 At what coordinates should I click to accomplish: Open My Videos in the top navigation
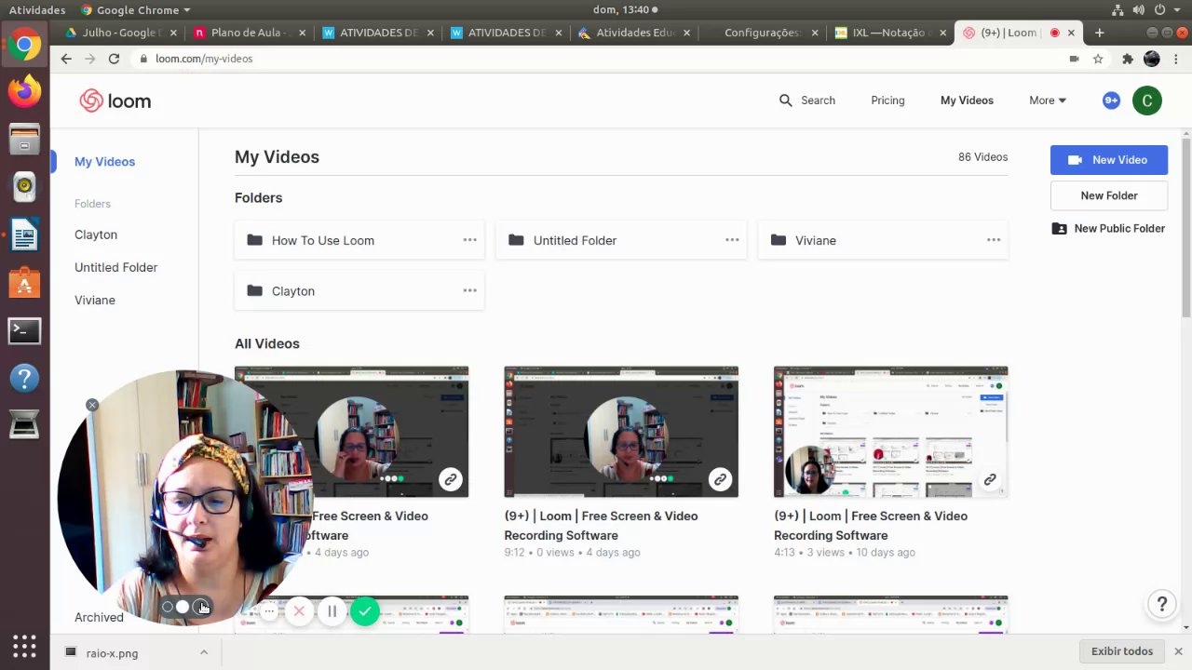point(967,100)
